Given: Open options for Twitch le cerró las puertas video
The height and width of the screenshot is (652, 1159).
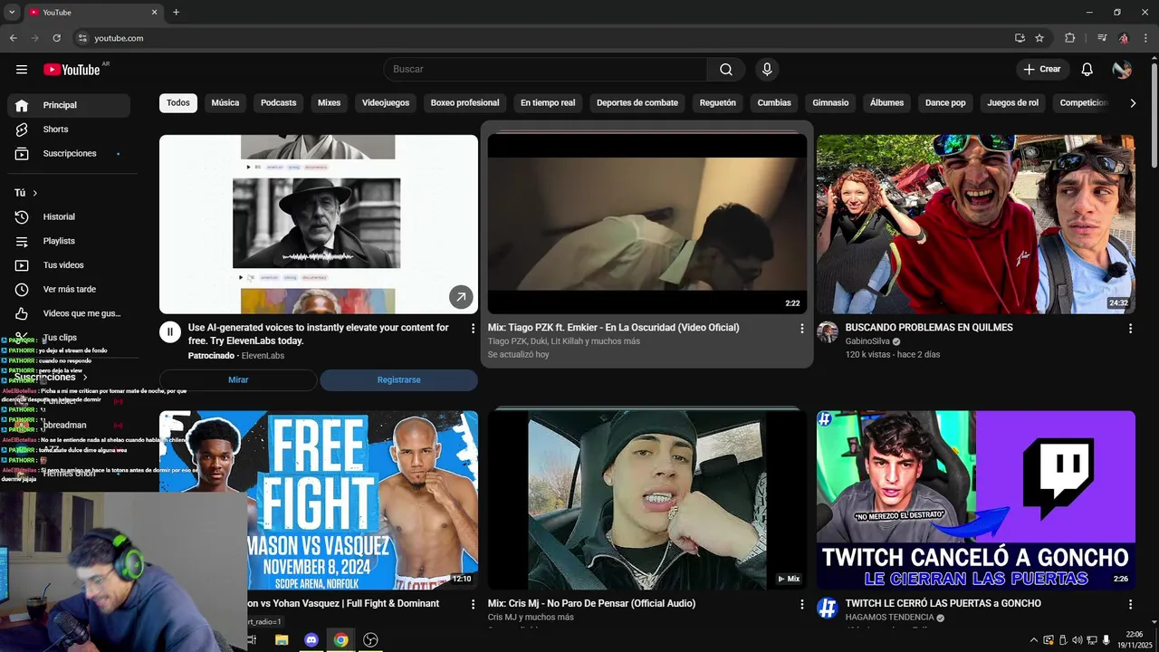Looking at the screenshot, I should coord(1130,604).
